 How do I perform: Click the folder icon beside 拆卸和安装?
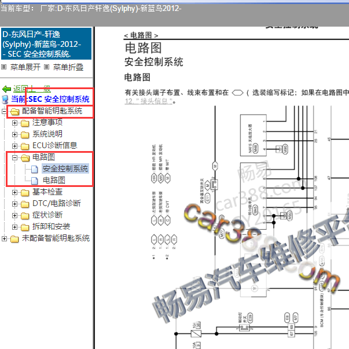25,227
